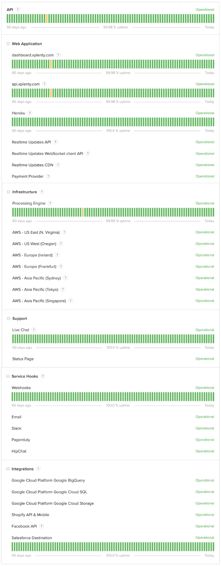
Task: Collapse the Infrastructure group
Action: click(x=9, y=192)
